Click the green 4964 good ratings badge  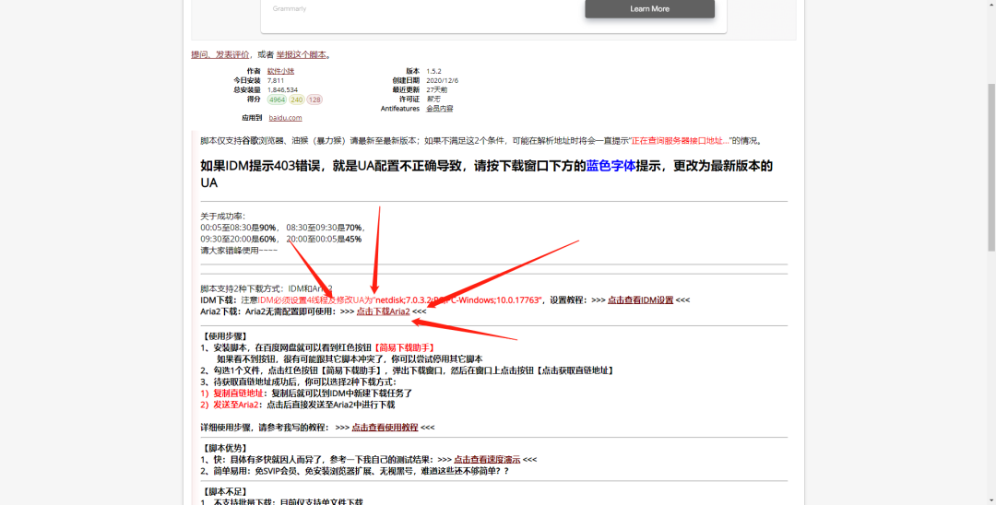point(277,100)
